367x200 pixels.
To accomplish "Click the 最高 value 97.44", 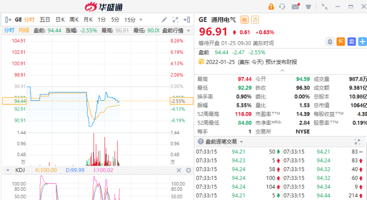I will coord(245,79).
